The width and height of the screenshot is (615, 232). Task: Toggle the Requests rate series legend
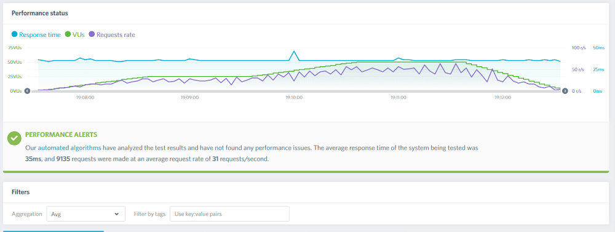coord(112,35)
